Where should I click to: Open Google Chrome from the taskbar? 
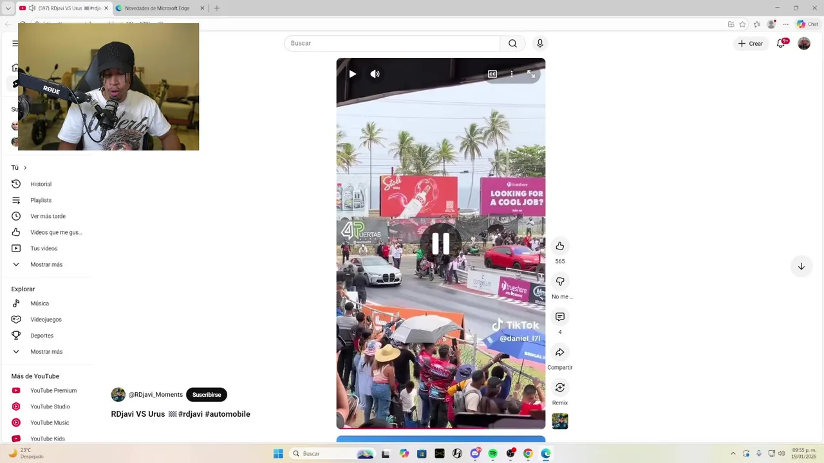(528, 453)
